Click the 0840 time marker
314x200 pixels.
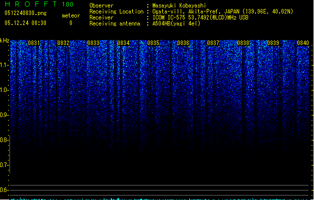tap(303, 43)
